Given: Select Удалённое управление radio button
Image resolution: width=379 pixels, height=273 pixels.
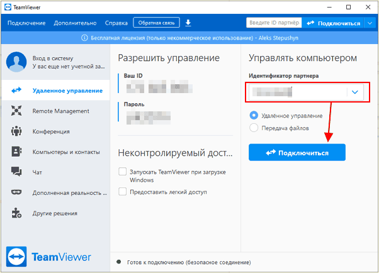Looking at the screenshot, I should point(254,116).
